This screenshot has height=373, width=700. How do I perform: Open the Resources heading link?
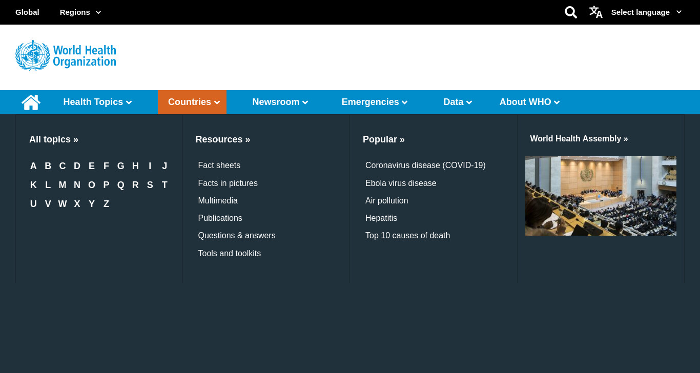(x=223, y=139)
